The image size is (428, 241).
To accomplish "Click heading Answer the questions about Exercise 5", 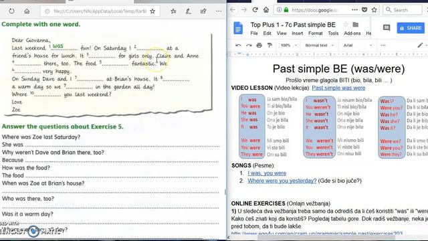I will point(62,127).
